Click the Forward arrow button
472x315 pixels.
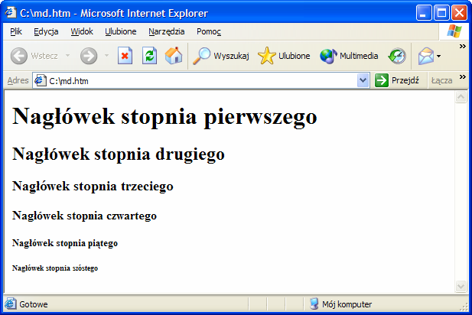tap(89, 56)
